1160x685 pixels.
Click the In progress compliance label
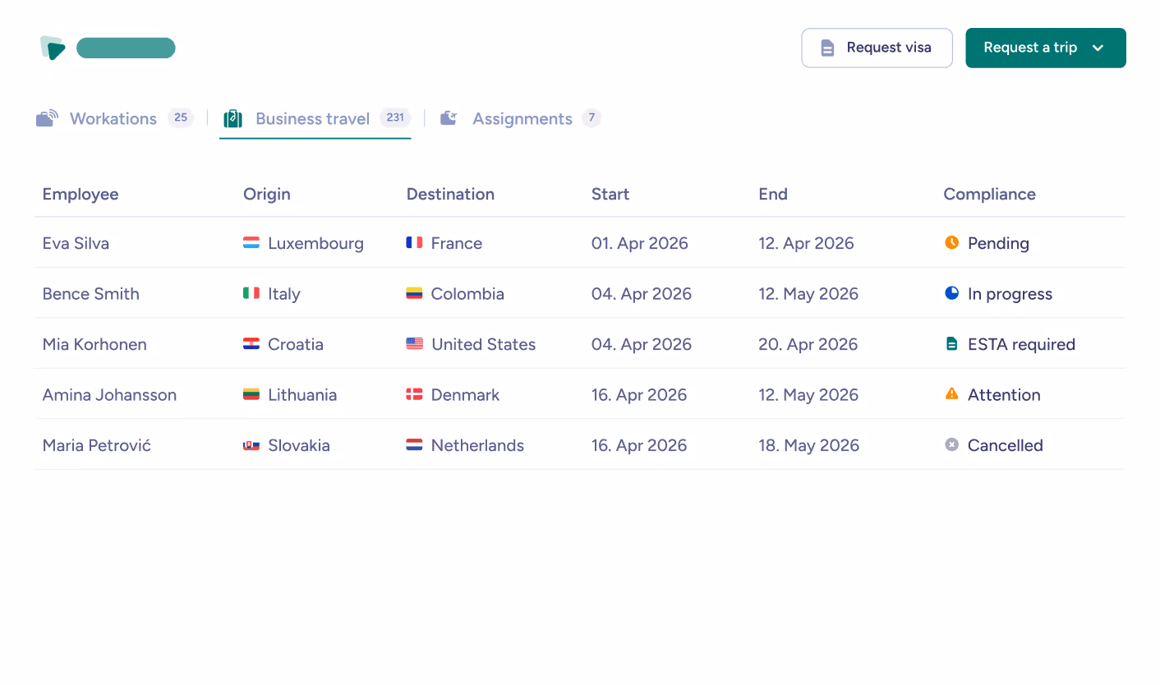[1010, 293]
